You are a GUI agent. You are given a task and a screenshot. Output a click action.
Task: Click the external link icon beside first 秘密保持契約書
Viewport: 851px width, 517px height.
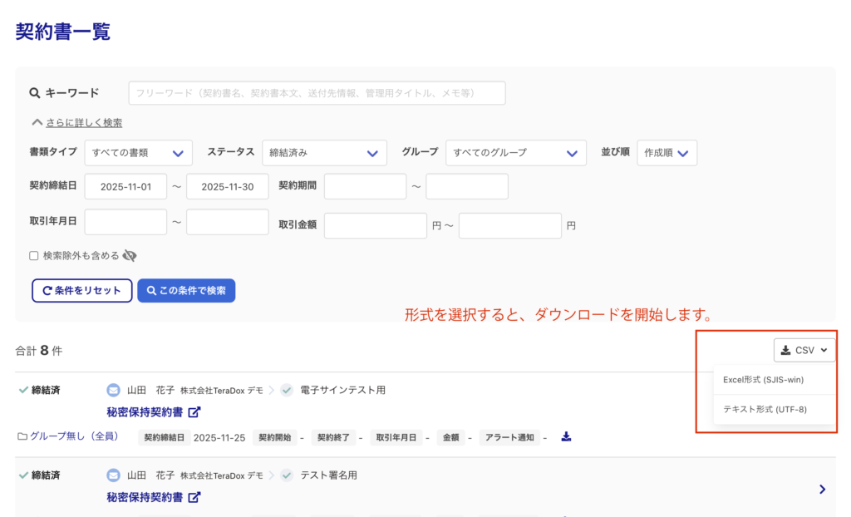pyautogui.click(x=194, y=412)
